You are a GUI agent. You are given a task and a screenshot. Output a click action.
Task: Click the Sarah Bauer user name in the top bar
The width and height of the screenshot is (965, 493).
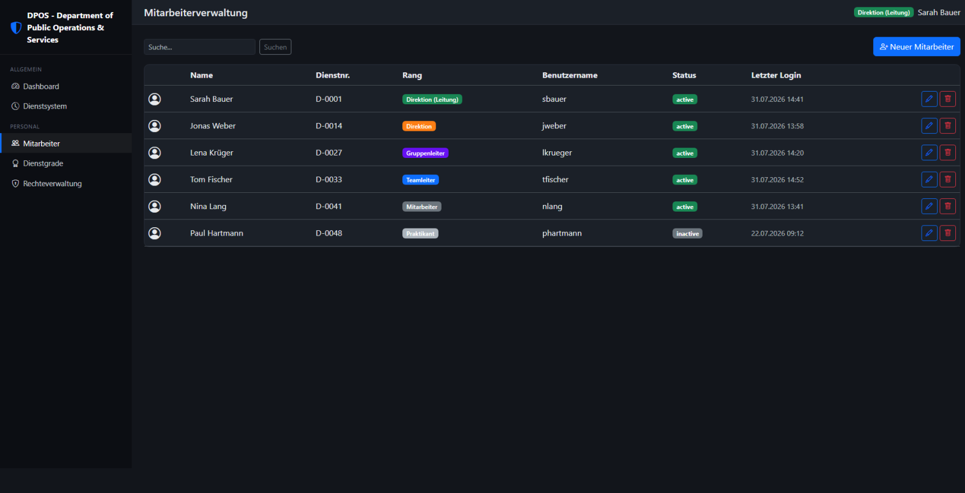tap(939, 13)
